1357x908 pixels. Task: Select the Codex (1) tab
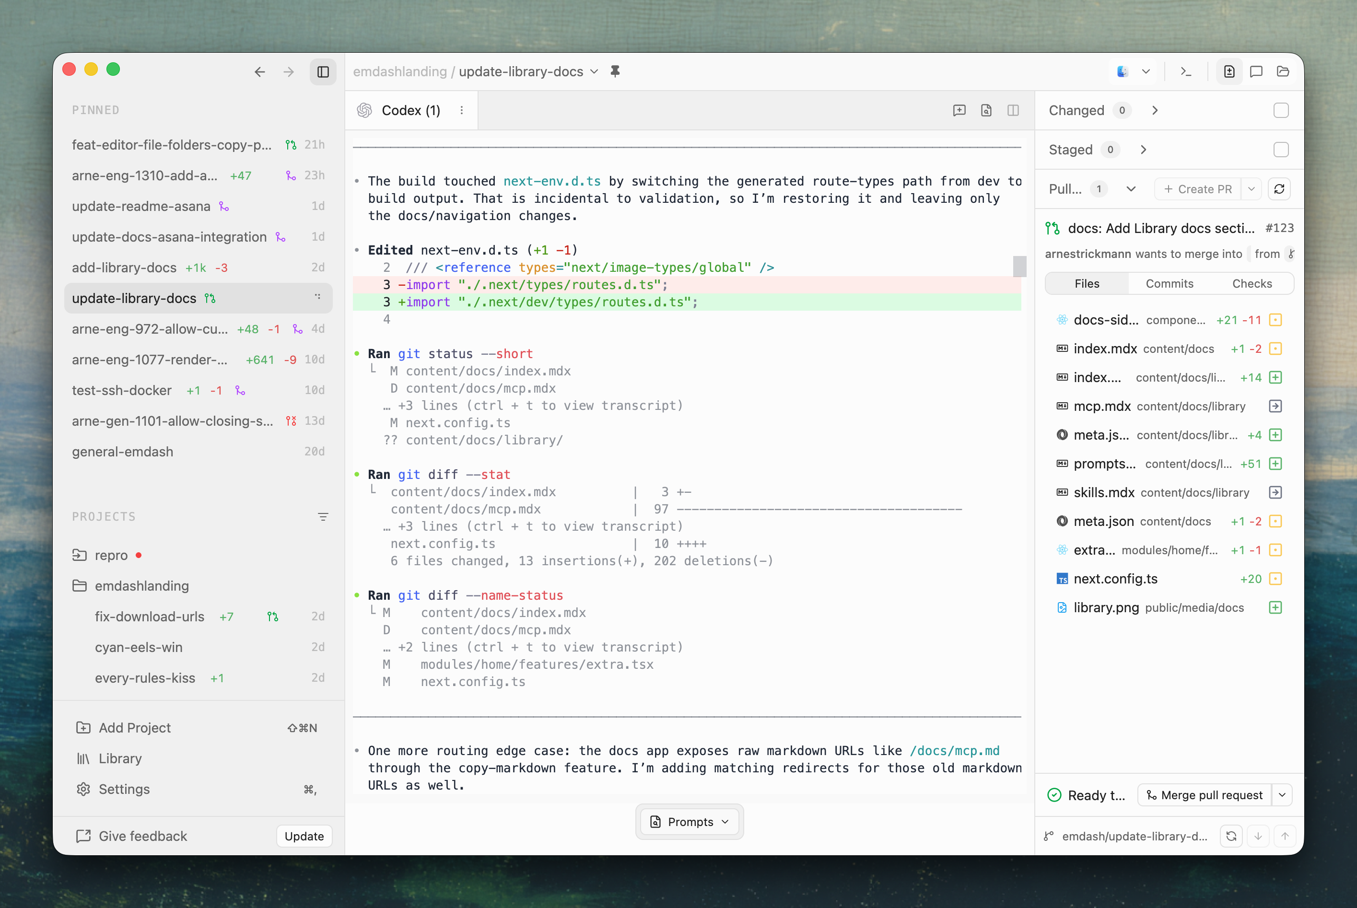tap(411, 110)
